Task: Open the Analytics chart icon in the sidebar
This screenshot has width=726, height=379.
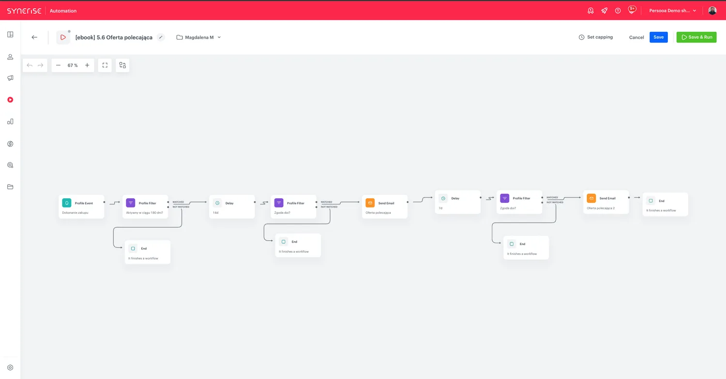Action: (x=10, y=122)
